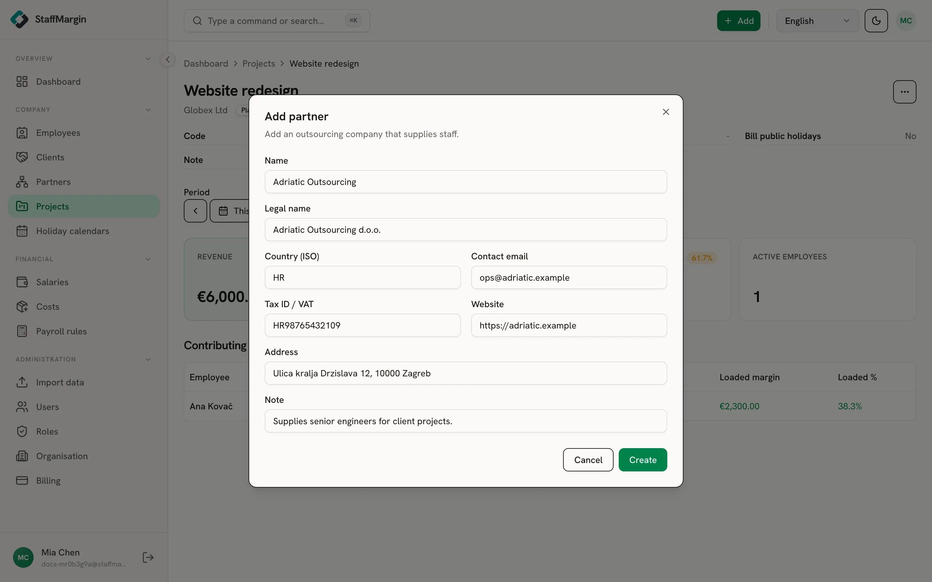Click the Mia Chen profile avatar
This screenshot has height=582, width=932.
point(23,557)
